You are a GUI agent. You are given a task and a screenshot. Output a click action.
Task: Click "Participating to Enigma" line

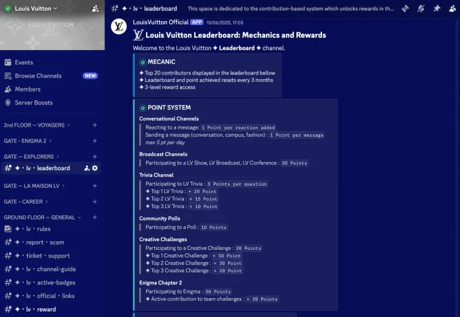tap(188, 291)
